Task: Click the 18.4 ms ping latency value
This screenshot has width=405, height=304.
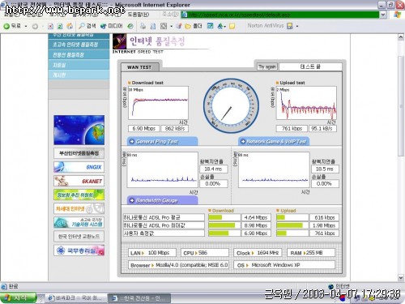Action: [214, 169]
